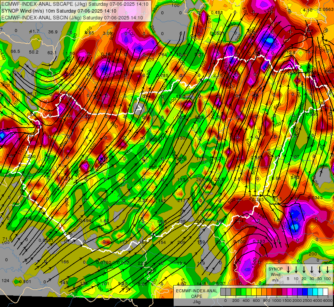334x307 pixels.
Task: Click the '0.785' value on the map
Action: pos(162,75)
